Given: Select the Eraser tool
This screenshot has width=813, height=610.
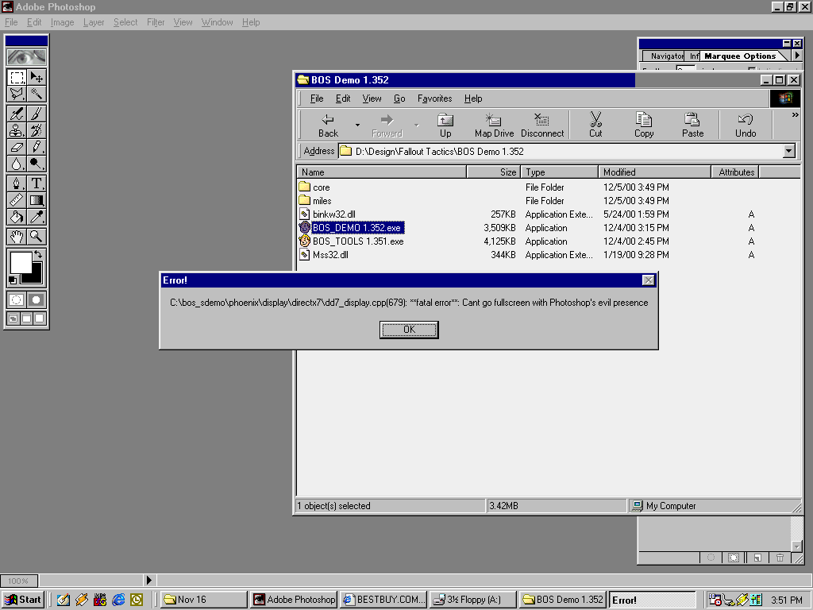Looking at the screenshot, I should pos(17,147).
